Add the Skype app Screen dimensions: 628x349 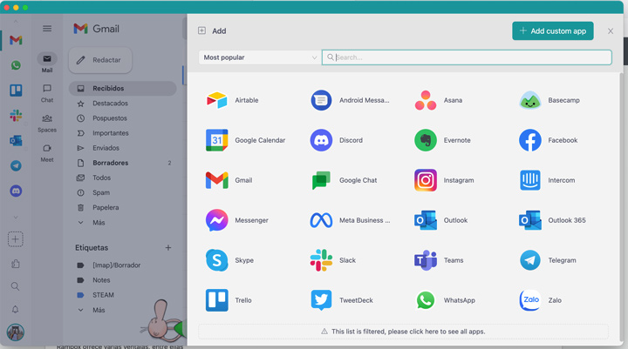click(229, 260)
